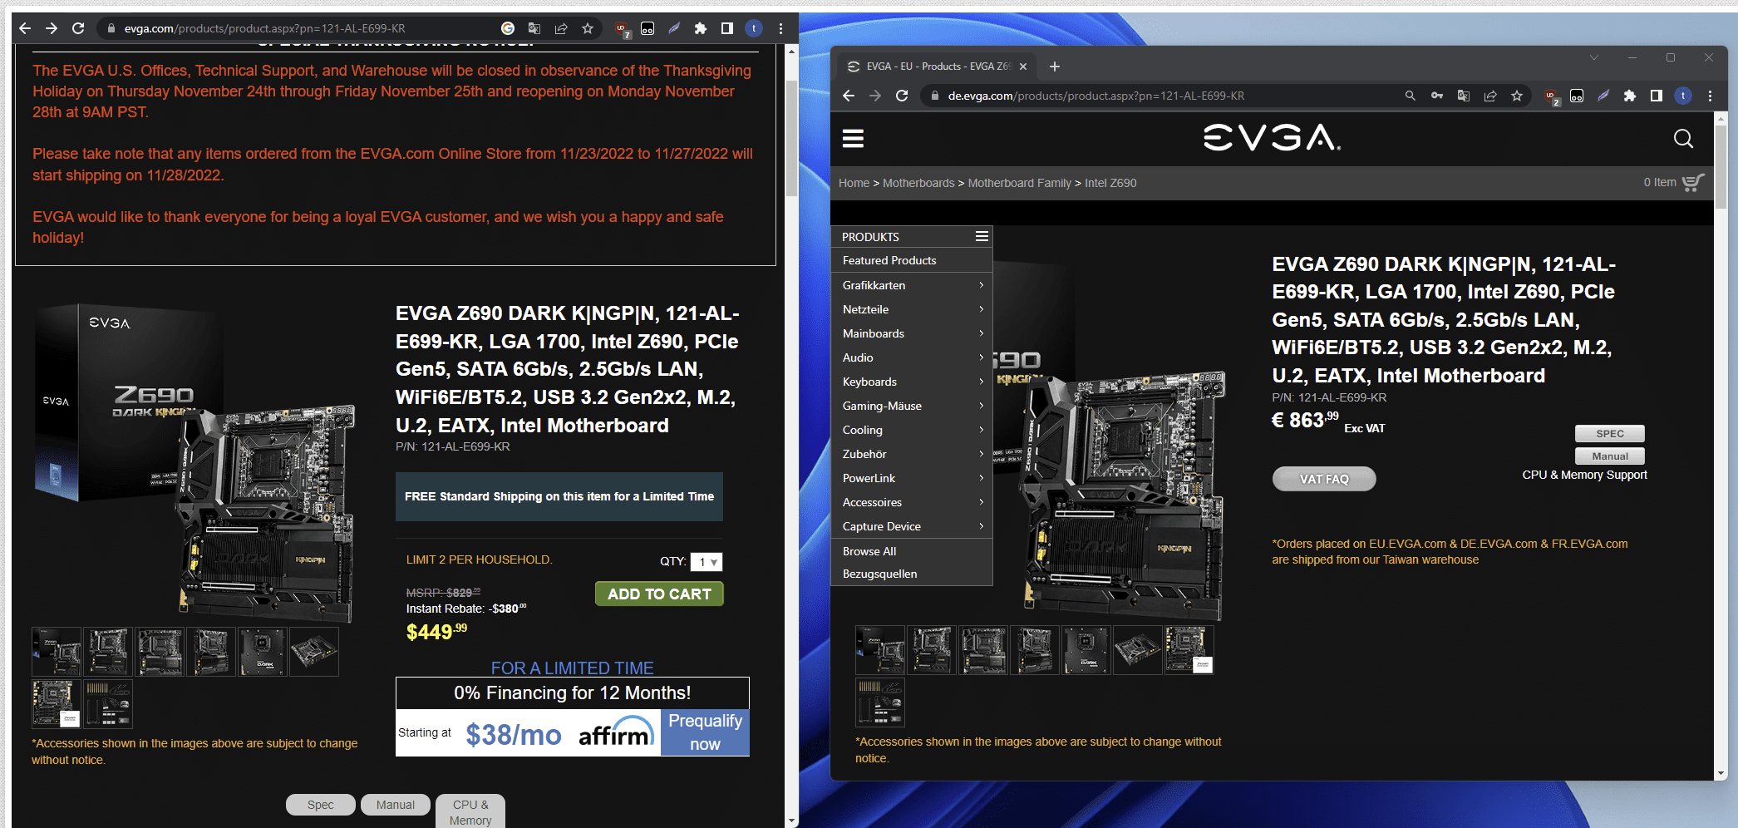Go back in left evga.com window
Screen dimensions: 1738x828
pos(25,28)
